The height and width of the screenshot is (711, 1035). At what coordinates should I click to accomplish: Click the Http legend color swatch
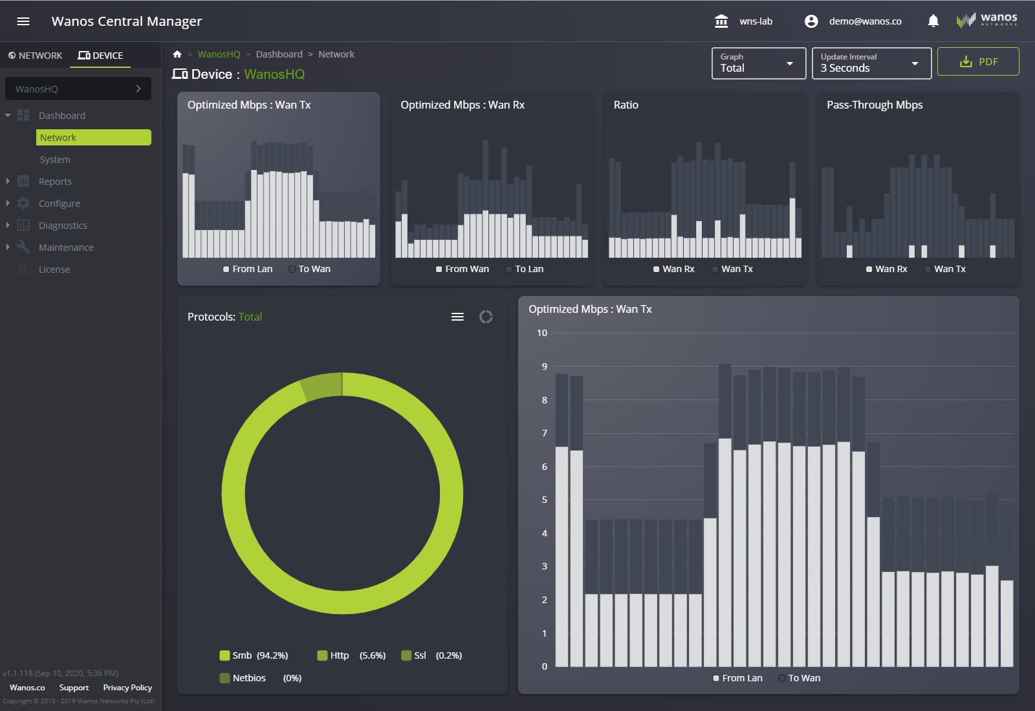click(x=322, y=655)
